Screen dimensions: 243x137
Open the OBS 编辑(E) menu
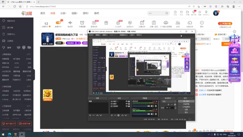(98, 35)
